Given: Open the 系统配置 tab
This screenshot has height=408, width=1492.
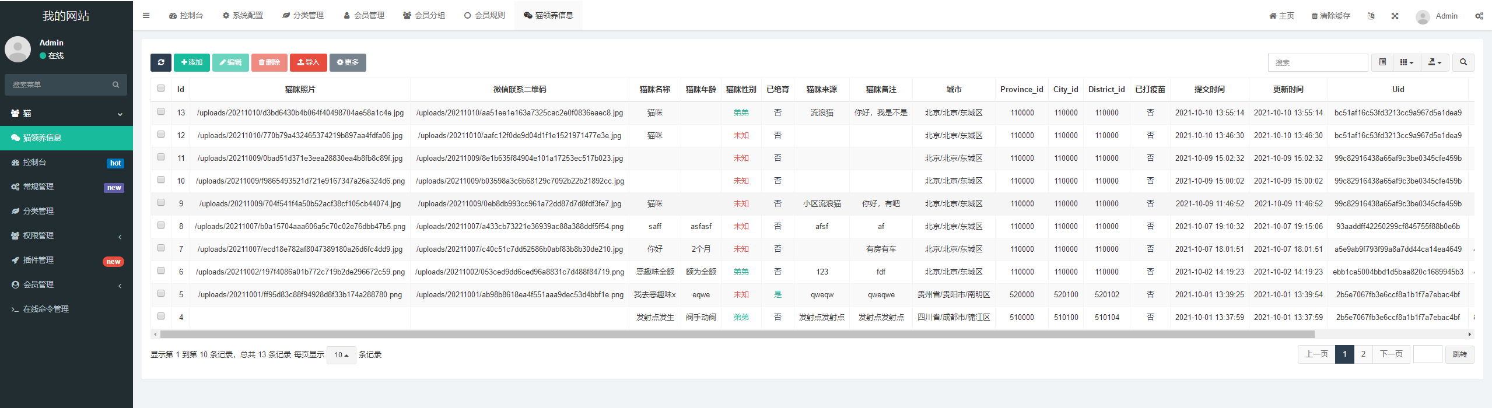Looking at the screenshot, I should (x=243, y=16).
